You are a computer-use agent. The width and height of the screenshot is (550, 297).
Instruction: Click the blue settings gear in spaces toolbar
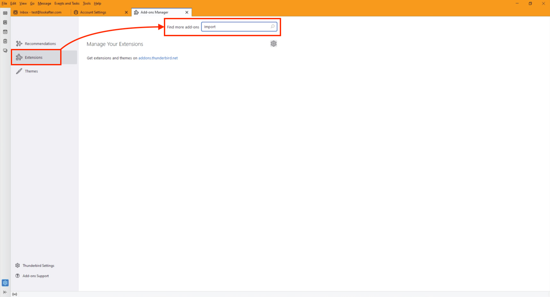(x=5, y=283)
